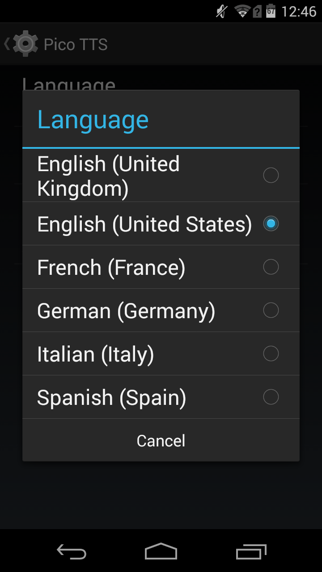Tap the muted sound status icon

[222, 11]
